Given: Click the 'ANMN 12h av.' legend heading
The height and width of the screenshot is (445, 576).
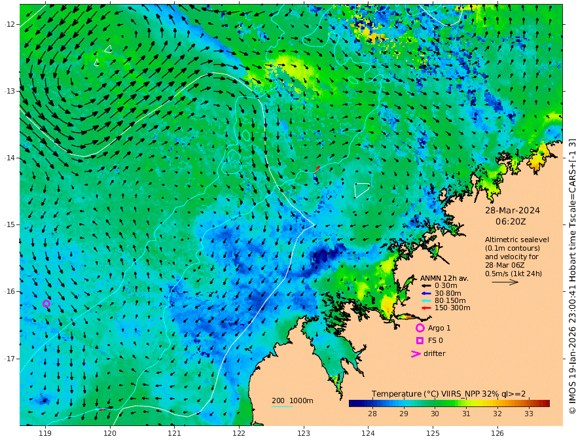Looking at the screenshot, I should coord(444,278).
